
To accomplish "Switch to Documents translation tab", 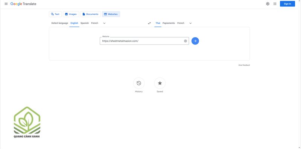I will coord(90,14).
